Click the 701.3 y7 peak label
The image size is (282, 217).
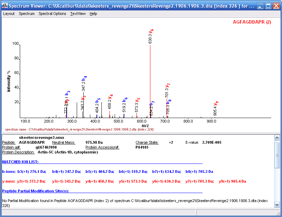coord(167,90)
